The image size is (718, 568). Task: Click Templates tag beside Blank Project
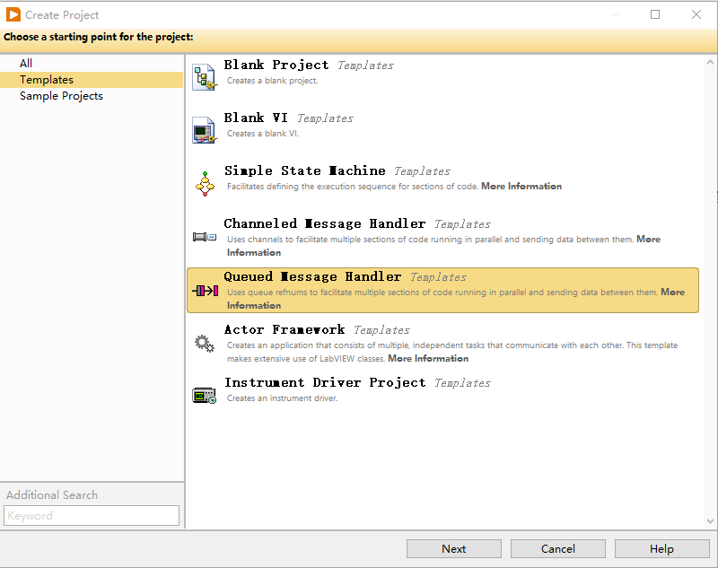[x=365, y=66]
